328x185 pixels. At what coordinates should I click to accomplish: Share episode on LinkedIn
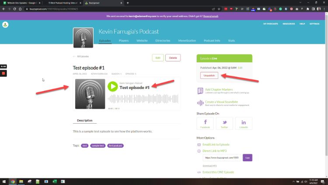click(244, 123)
